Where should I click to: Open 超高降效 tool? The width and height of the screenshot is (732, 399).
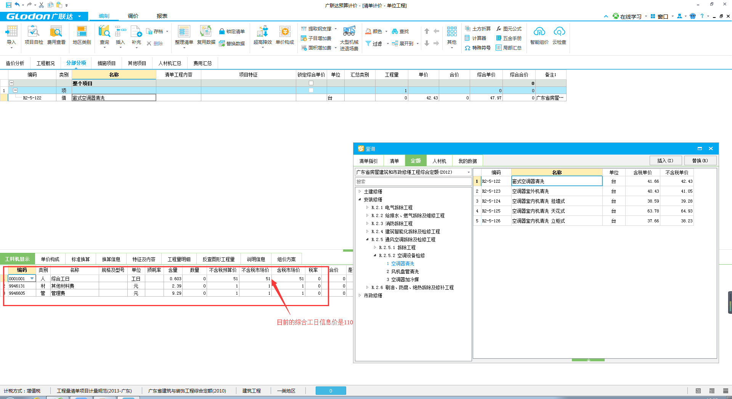[x=263, y=35]
